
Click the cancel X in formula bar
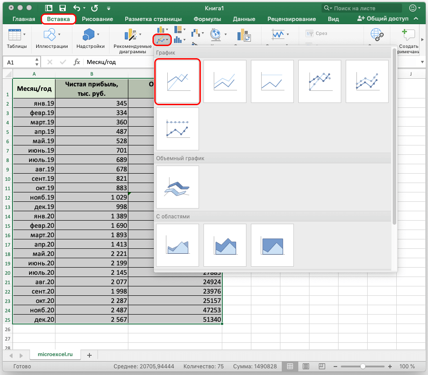pyautogui.click(x=50, y=62)
